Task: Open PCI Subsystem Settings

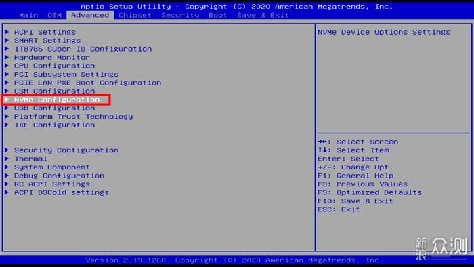Action: click(x=66, y=75)
